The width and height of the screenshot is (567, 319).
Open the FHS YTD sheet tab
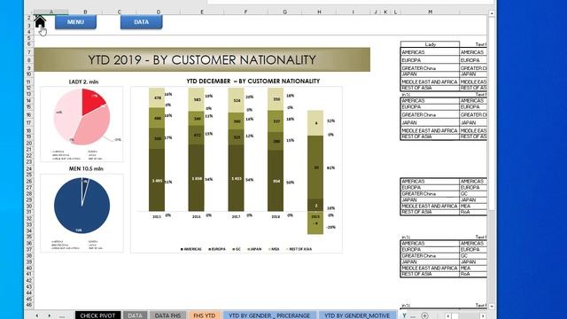coord(205,315)
